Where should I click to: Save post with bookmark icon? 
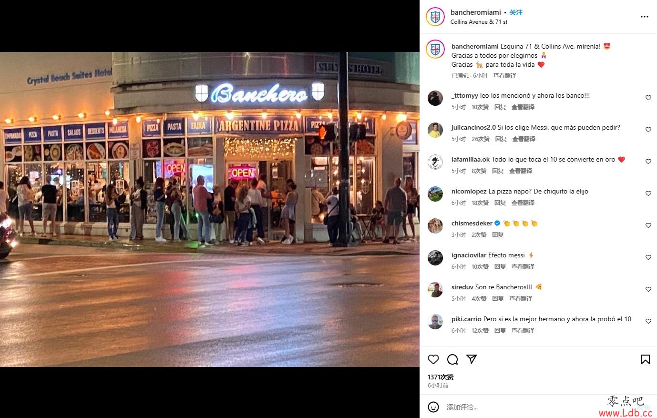coord(645,359)
